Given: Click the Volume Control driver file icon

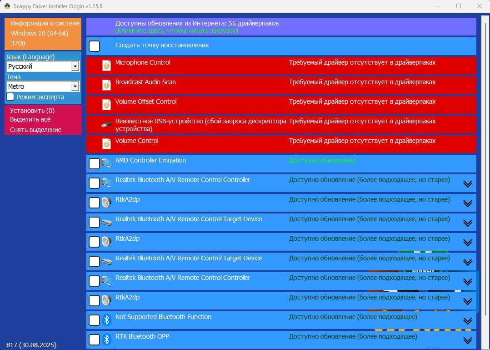Looking at the screenshot, I should tap(106, 144).
